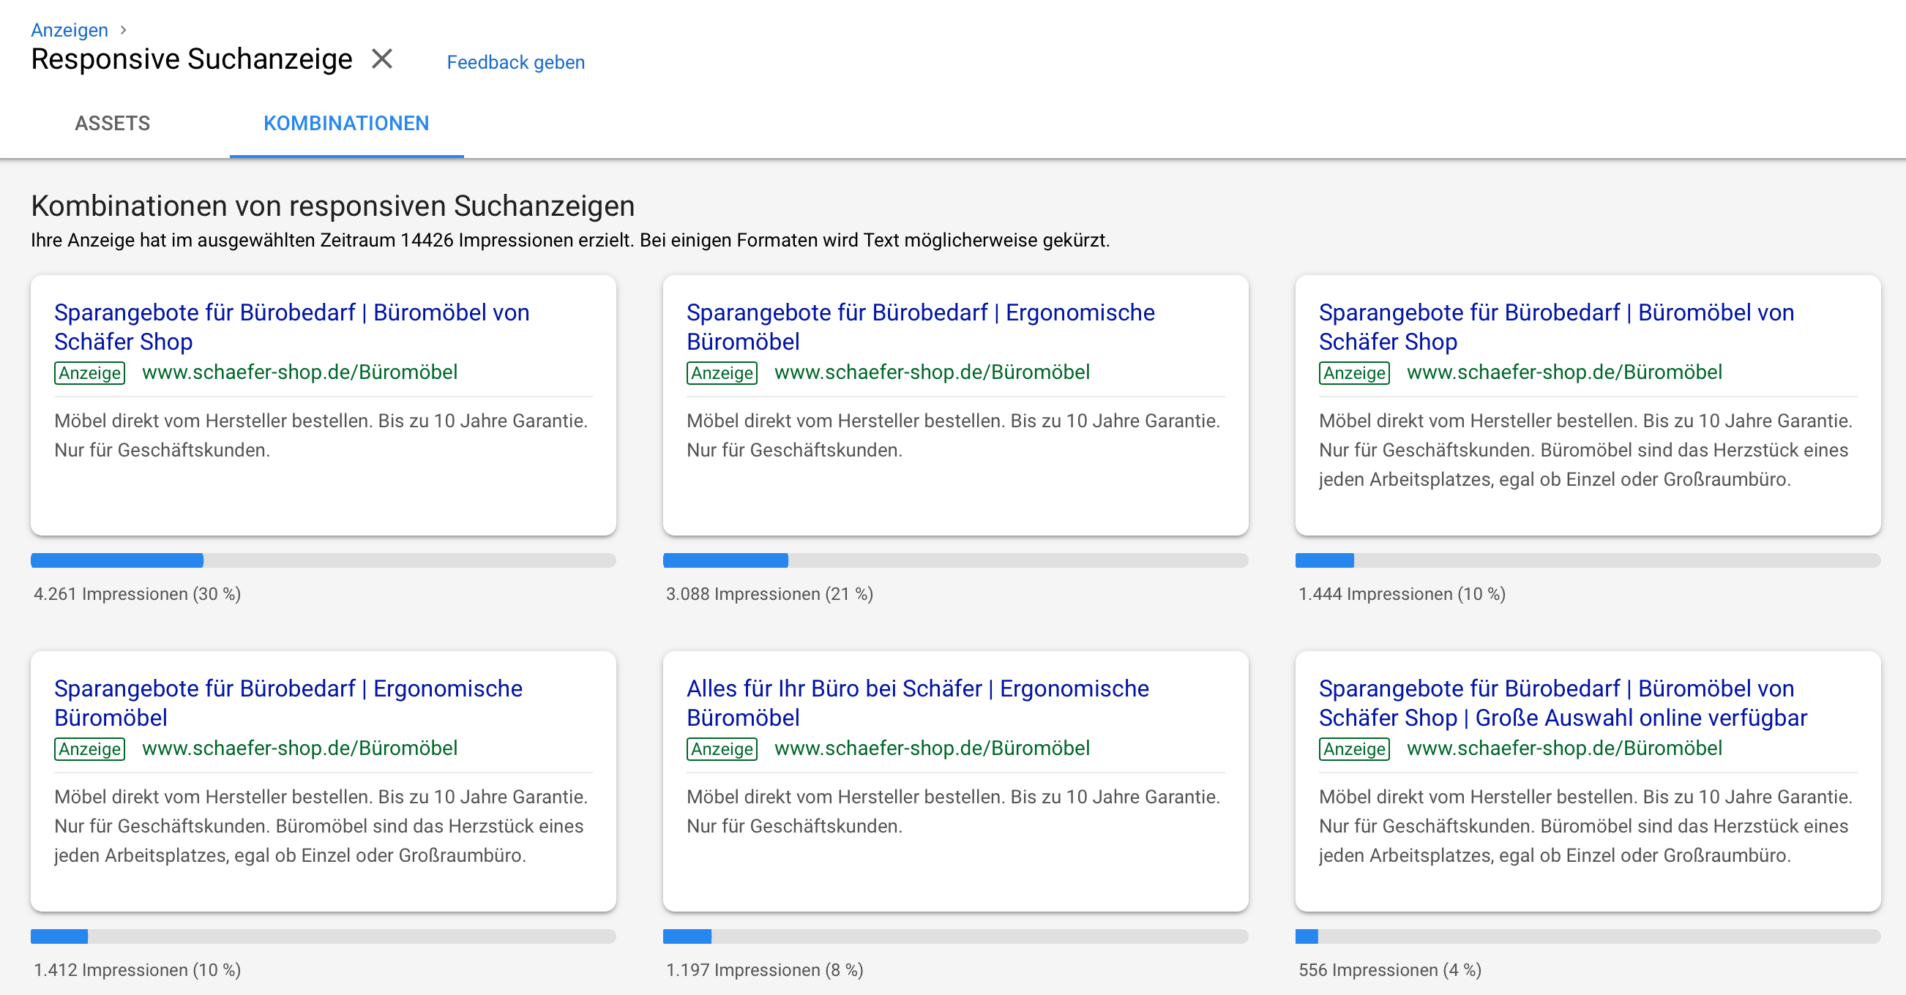Switch to the ASSETS tab
The image size is (1906, 995).
pos(113,123)
